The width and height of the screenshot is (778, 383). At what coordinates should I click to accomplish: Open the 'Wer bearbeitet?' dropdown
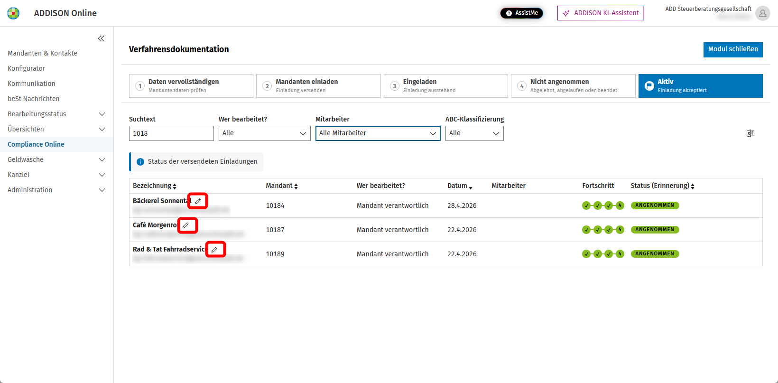[264, 133]
